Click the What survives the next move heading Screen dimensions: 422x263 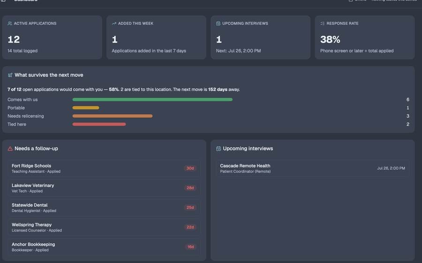pos(49,75)
